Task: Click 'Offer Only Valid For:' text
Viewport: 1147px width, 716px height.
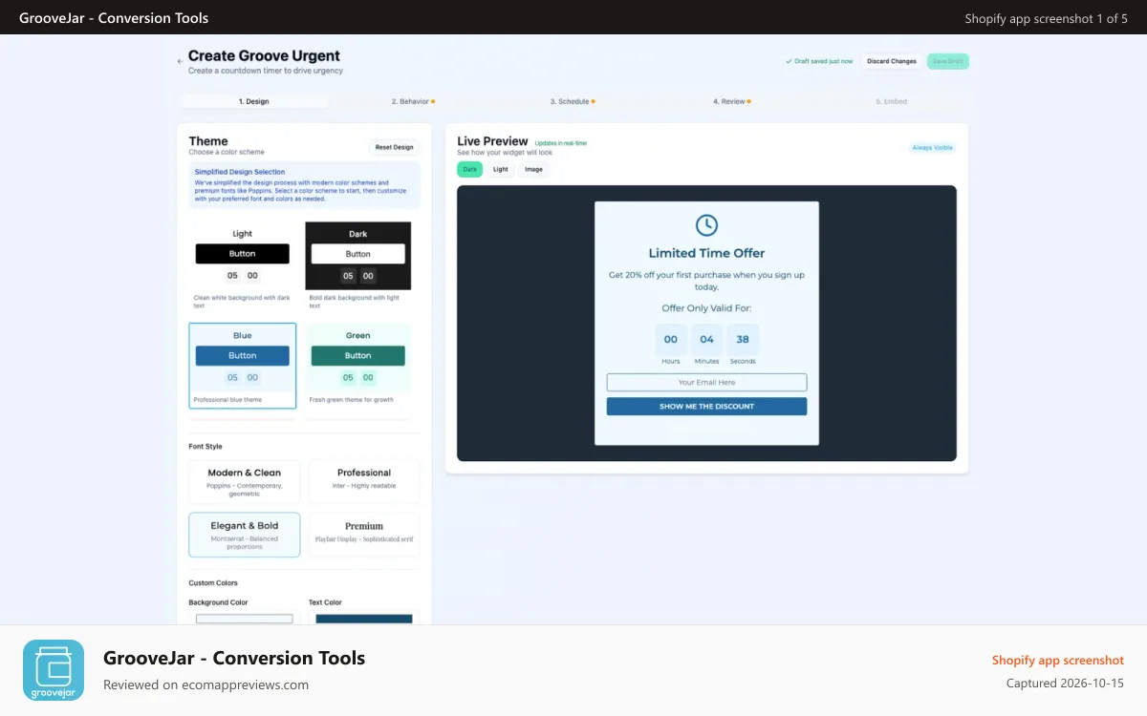Action: (x=706, y=308)
